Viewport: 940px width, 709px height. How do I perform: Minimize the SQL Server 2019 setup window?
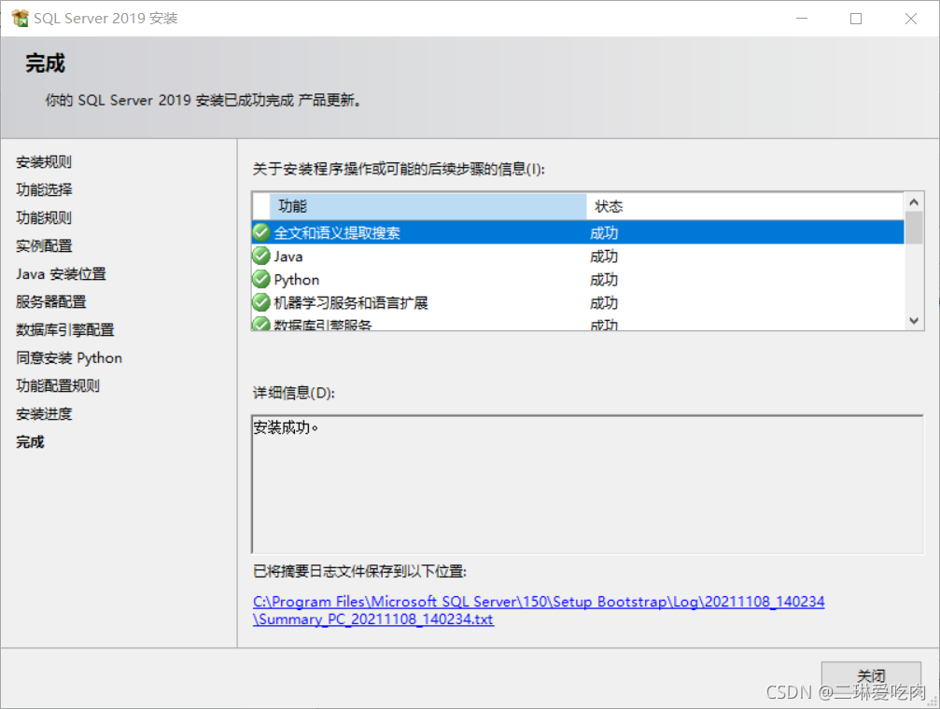[802, 19]
